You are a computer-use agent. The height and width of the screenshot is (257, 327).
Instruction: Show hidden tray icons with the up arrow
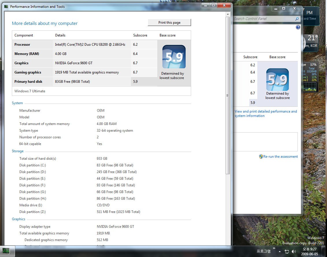click(280, 252)
